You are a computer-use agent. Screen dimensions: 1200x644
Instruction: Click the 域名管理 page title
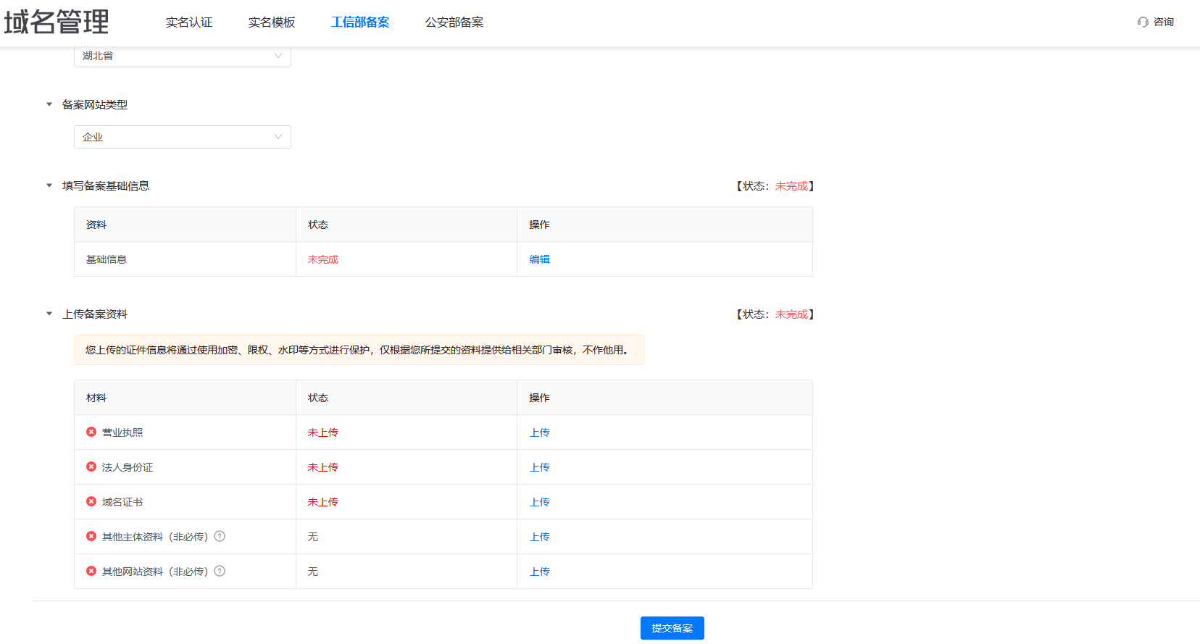pyautogui.click(x=57, y=22)
